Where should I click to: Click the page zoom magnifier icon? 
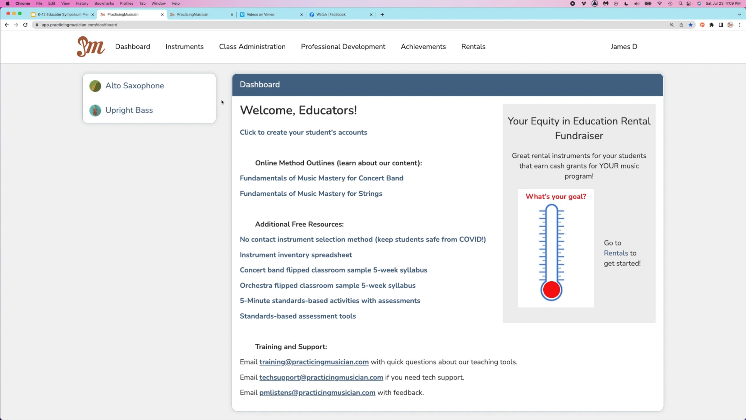point(672,25)
